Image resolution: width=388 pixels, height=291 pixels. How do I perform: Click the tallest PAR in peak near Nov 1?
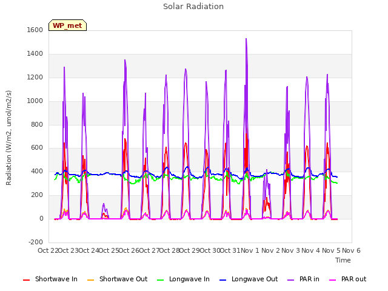246,39
